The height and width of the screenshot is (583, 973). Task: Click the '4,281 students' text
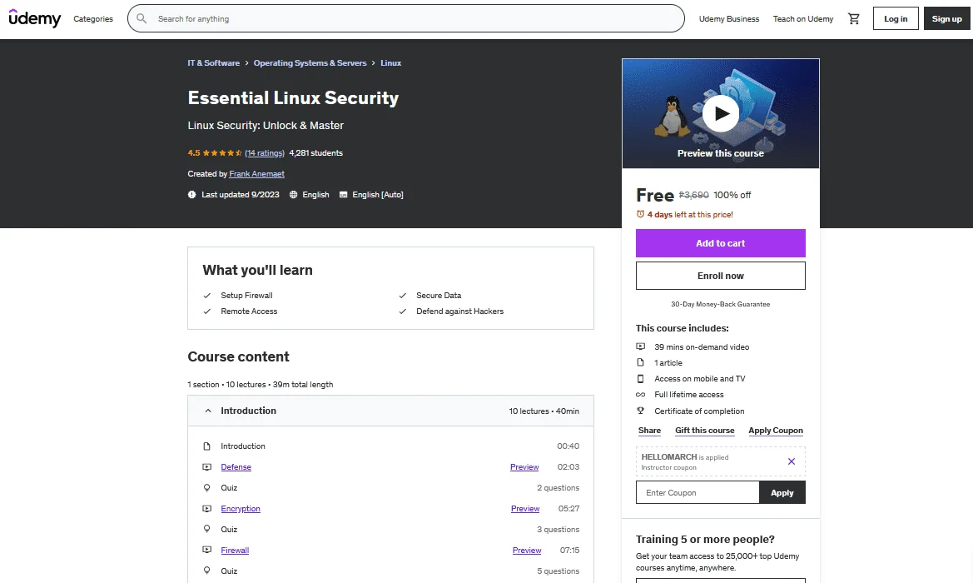pyautogui.click(x=315, y=152)
